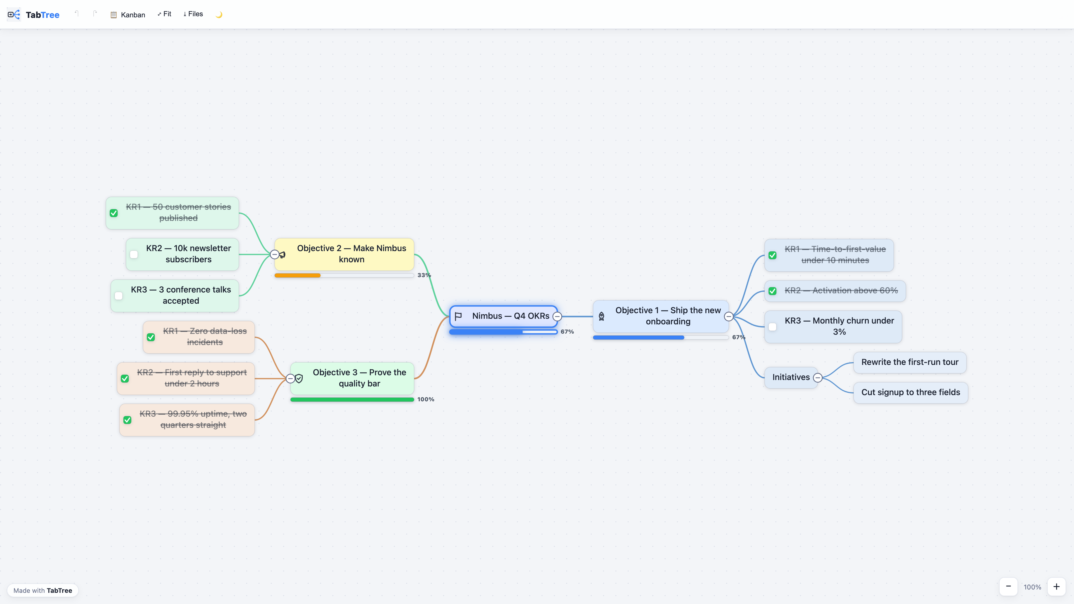Click the text KR3 — 3 conference talks accepted

pyautogui.click(x=180, y=295)
